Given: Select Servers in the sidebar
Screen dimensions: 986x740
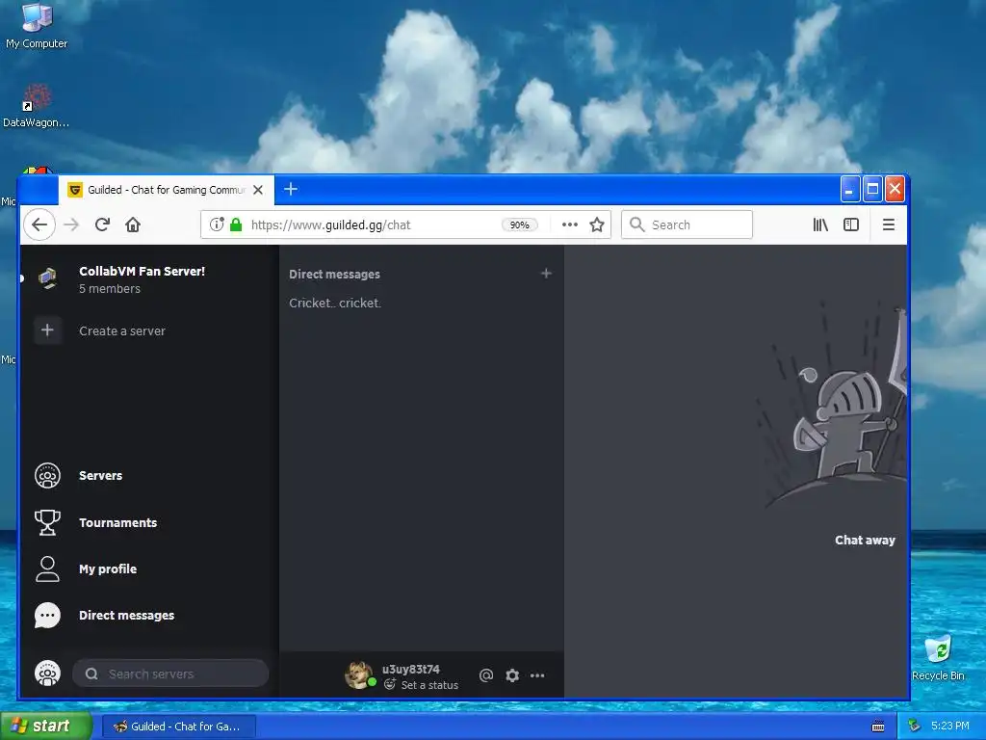Looking at the screenshot, I should coord(100,476).
